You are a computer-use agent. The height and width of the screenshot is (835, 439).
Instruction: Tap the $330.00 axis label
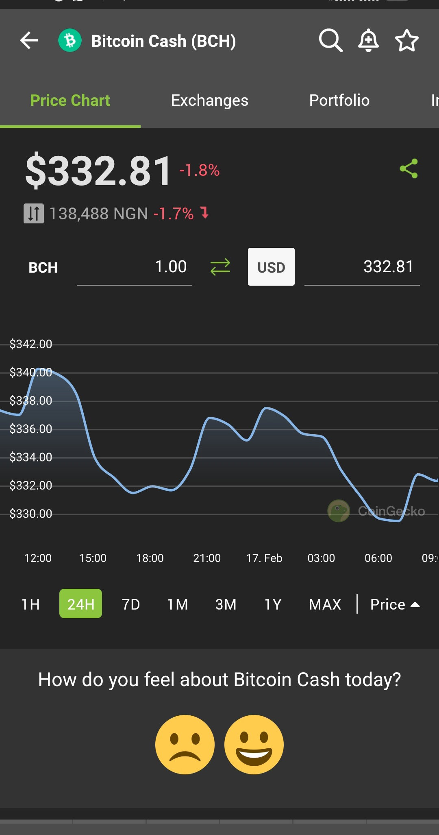tap(31, 514)
